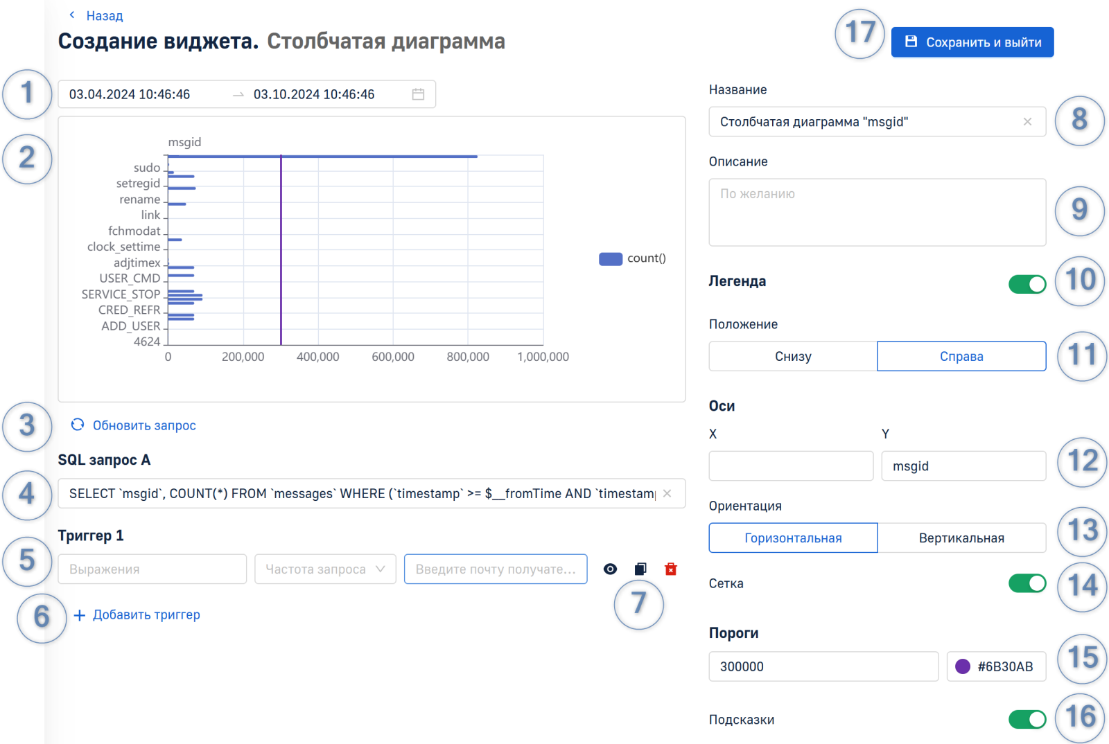Click the calendar icon in date range
This screenshot has height=744, width=1109.
418,94
